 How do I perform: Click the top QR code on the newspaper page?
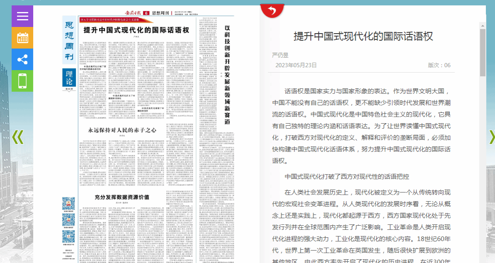69,204
